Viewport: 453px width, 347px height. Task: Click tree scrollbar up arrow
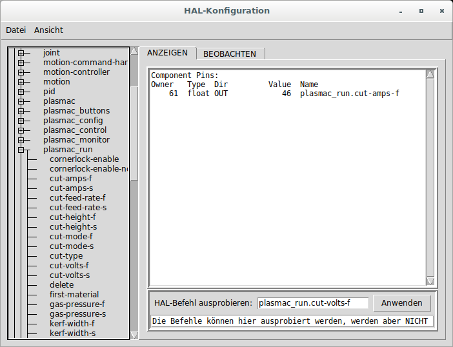134,51
